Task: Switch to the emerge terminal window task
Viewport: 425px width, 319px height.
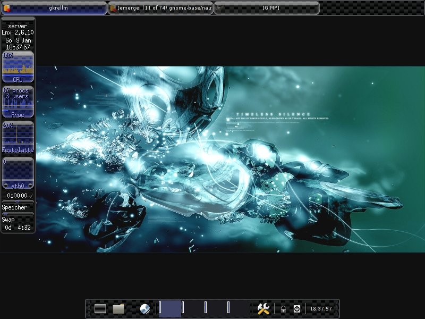Action: coord(161,8)
